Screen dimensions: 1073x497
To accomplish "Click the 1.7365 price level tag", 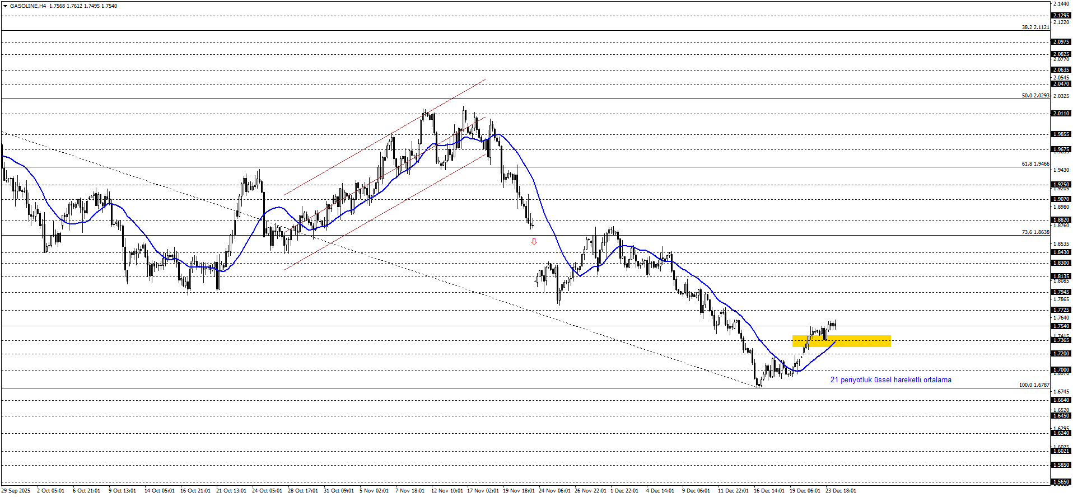I will point(1061,340).
